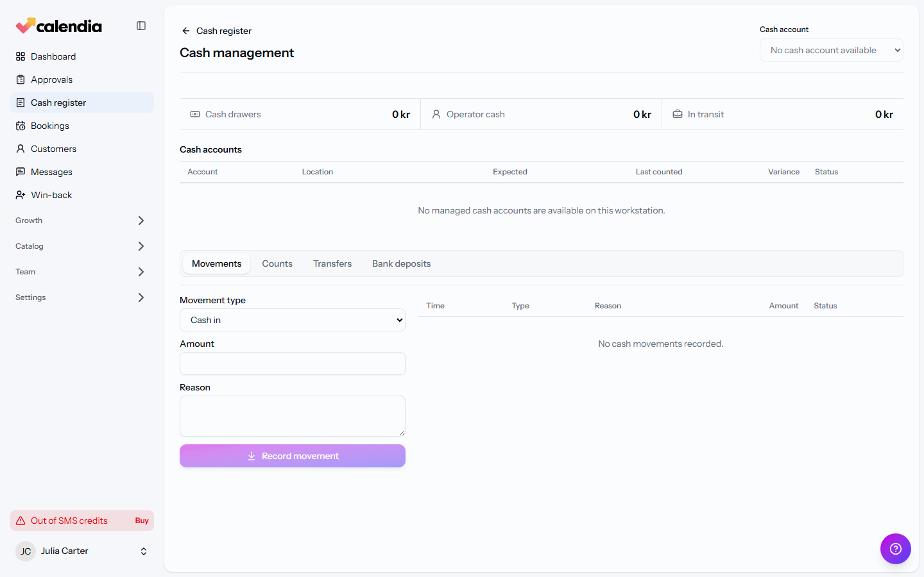Click the Variance column header

pyautogui.click(x=784, y=172)
